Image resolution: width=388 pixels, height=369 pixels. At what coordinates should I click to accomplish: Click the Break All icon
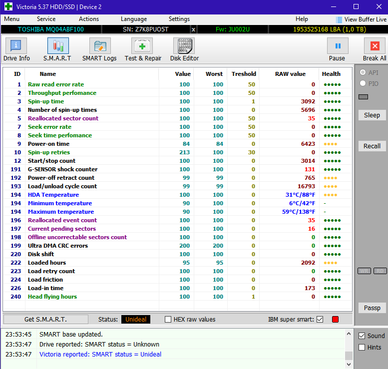pos(374,49)
